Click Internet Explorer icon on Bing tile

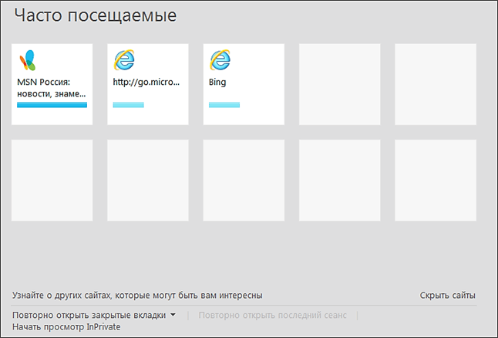[220, 60]
